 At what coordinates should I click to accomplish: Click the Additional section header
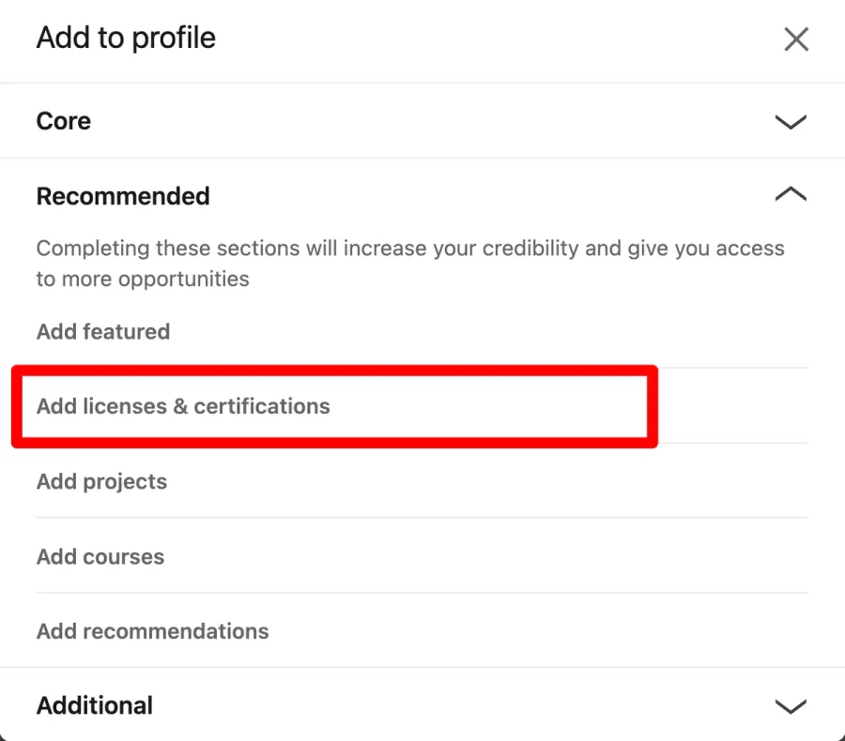(x=94, y=705)
